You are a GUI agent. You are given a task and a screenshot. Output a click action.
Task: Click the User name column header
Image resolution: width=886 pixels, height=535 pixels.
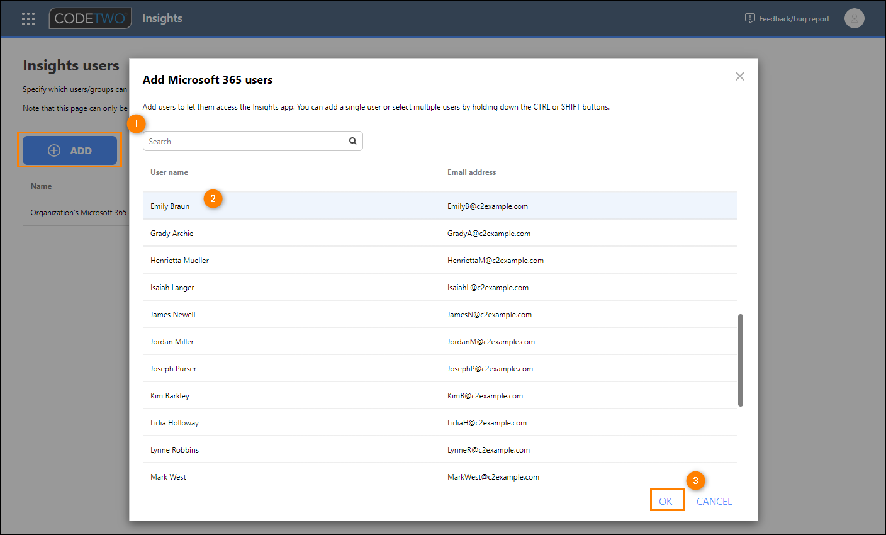click(x=169, y=172)
